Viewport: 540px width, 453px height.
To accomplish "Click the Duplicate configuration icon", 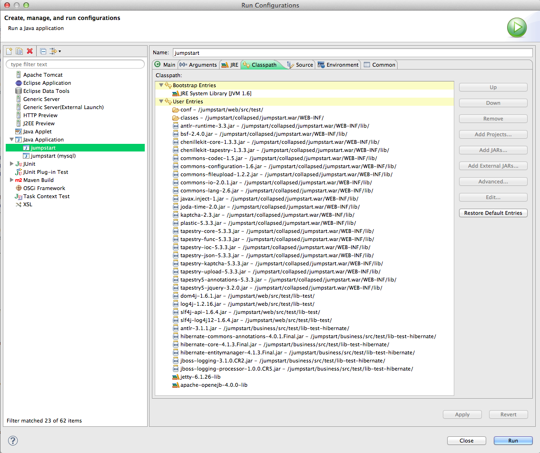I will click(x=19, y=51).
